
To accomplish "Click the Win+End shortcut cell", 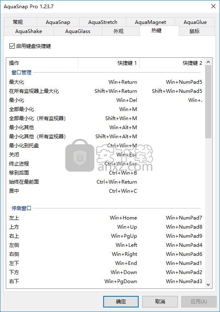I will coord(126,263).
